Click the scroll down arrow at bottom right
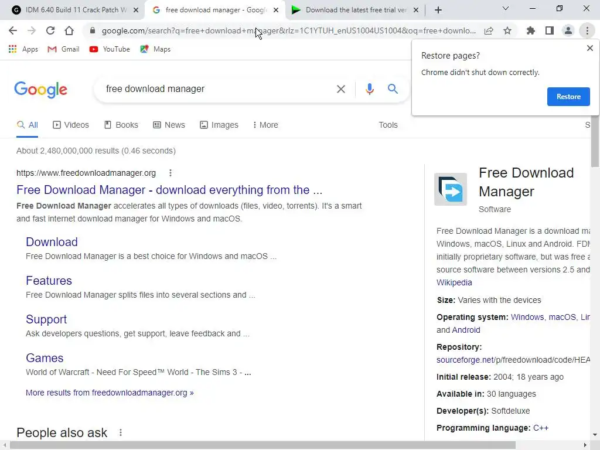 [x=595, y=435]
